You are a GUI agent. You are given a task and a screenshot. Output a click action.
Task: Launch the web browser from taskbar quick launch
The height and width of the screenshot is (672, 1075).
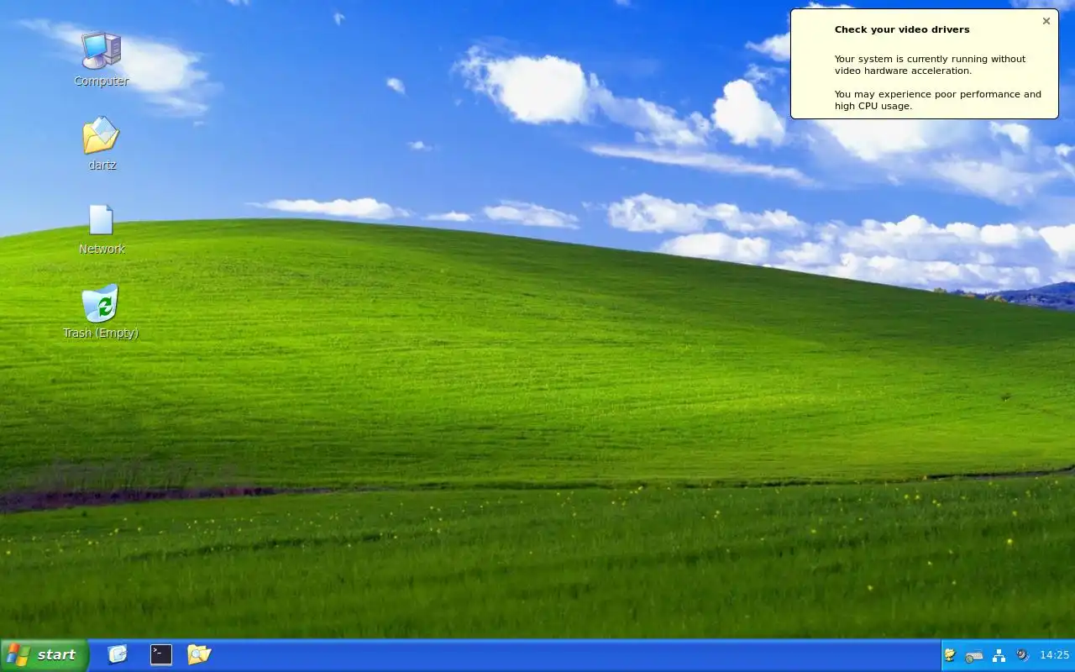tap(118, 654)
